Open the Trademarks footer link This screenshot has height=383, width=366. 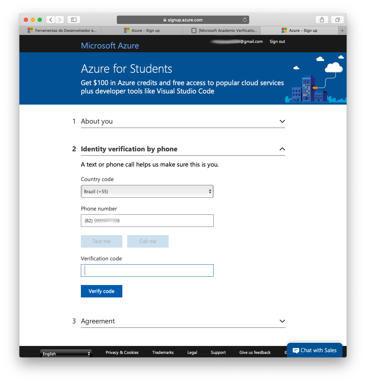pyautogui.click(x=163, y=353)
